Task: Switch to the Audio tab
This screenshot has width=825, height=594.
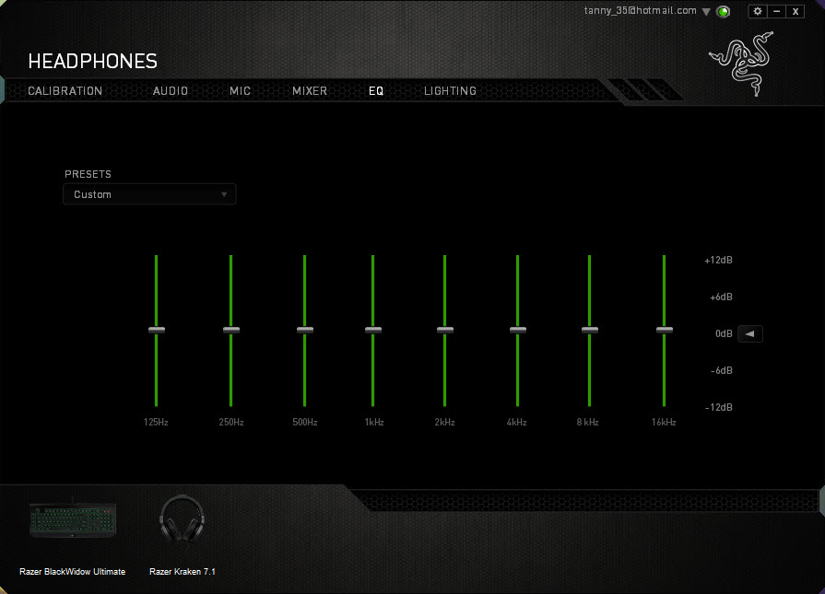Action: click(x=171, y=91)
